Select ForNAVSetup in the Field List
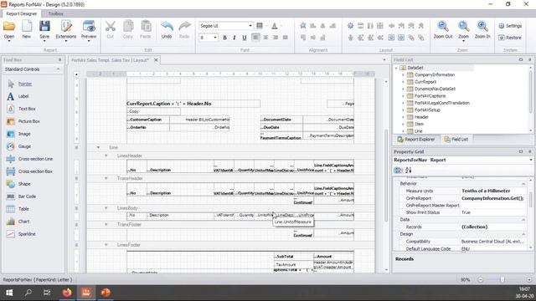Image resolution: width=536 pixels, height=301 pixels. tap(427, 110)
